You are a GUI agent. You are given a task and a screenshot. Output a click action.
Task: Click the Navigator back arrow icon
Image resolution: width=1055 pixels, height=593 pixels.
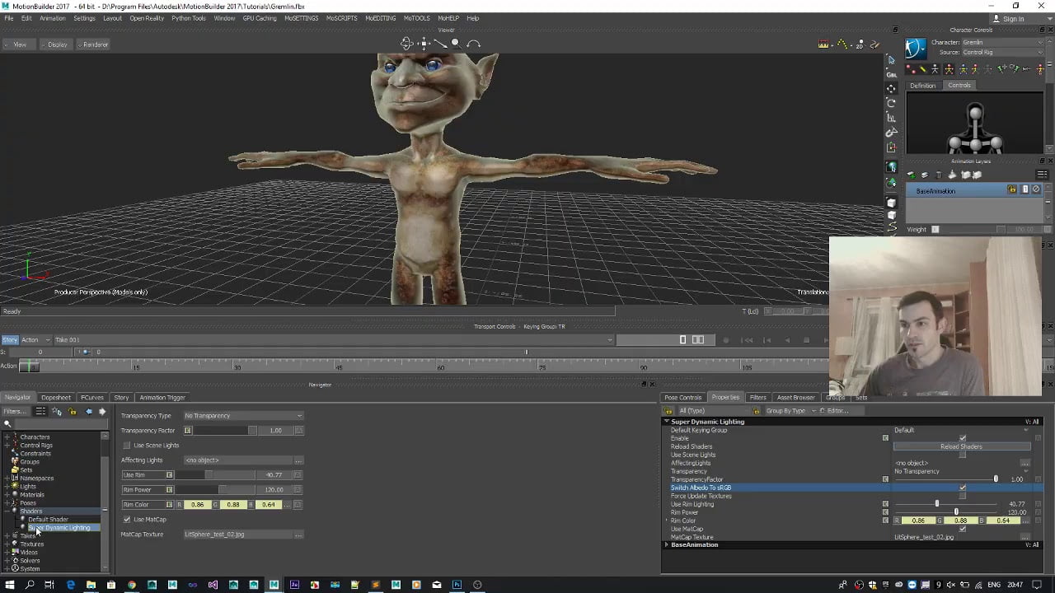tap(89, 411)
